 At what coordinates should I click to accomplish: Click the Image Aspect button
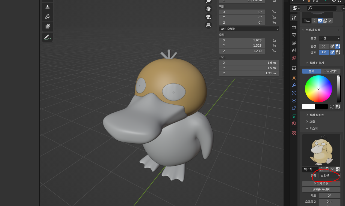[321, 184]
